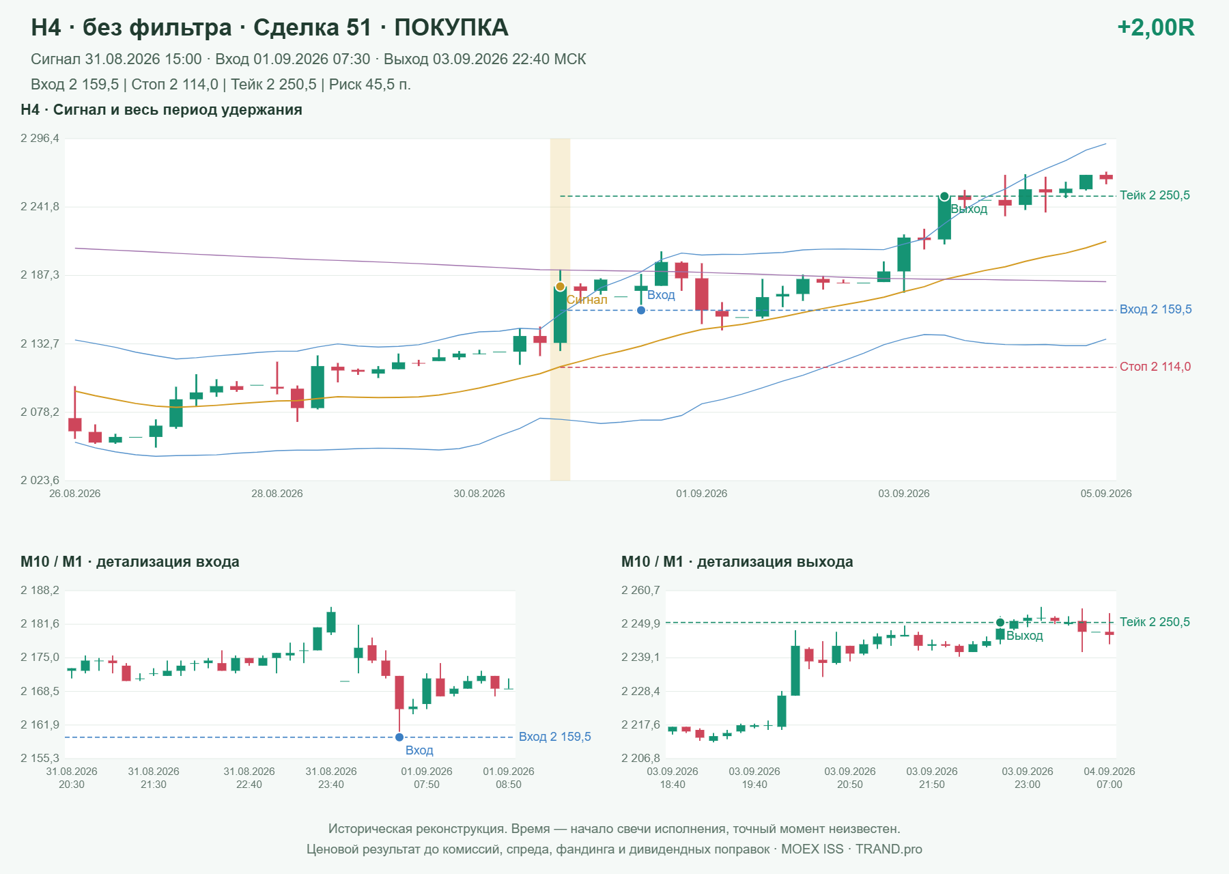Screen dimensions: 1229x874
Task: Click the 2 155,3 value on entry detail axis
Action: click(40, 758)
